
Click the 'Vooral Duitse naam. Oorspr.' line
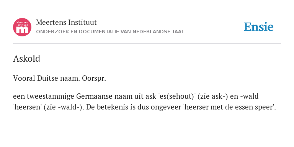click(59, 78)
